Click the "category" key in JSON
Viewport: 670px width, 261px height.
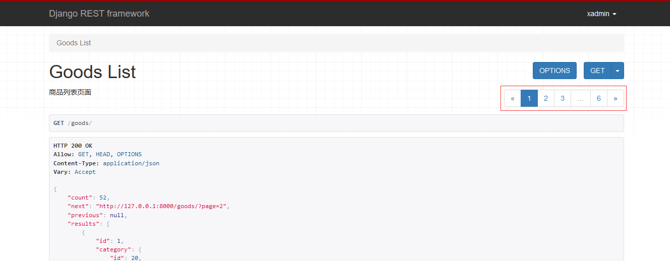(x=114, y=249)
